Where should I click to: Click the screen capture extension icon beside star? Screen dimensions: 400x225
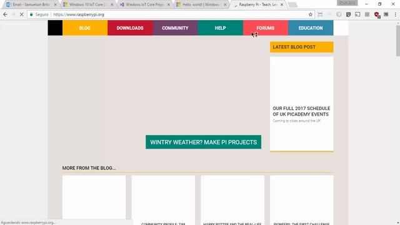[320, 14]
